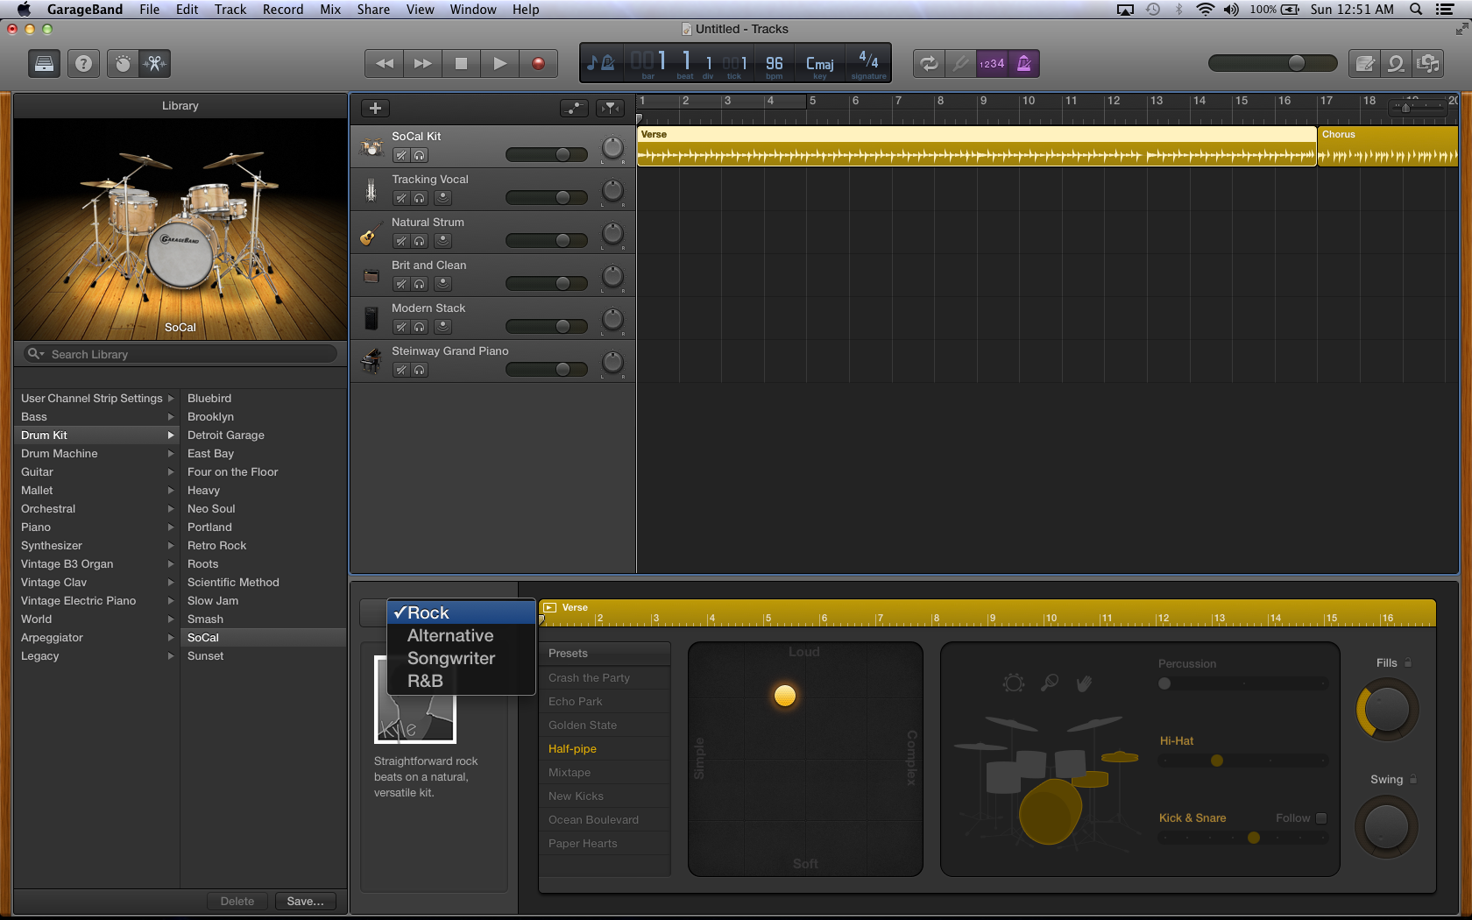The width and height of the screenshot is (1472, 920).
Task: Start recording with the Record button
Action: (538, 63)
